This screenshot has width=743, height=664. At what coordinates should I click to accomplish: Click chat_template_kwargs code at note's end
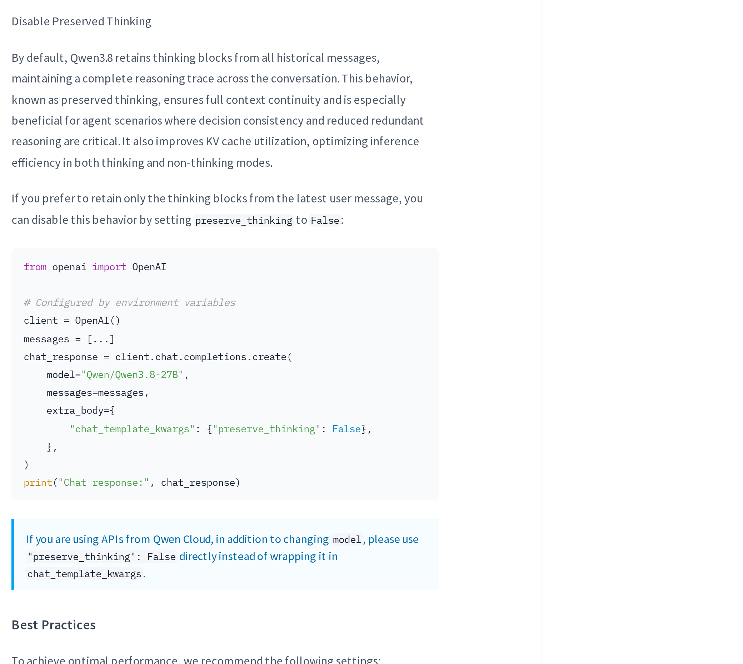point(84,574)
